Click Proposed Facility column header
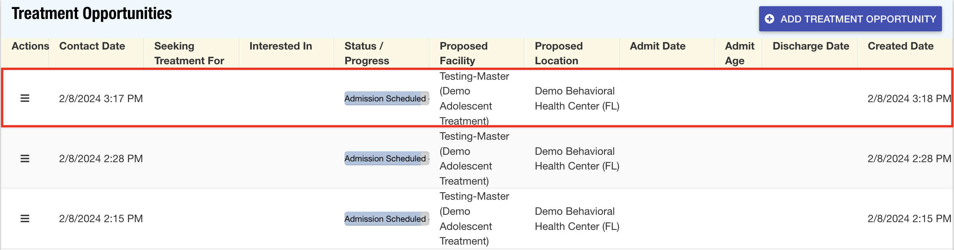Image resolution: width=954 pixels, height=250 pixels. point(463,53)
